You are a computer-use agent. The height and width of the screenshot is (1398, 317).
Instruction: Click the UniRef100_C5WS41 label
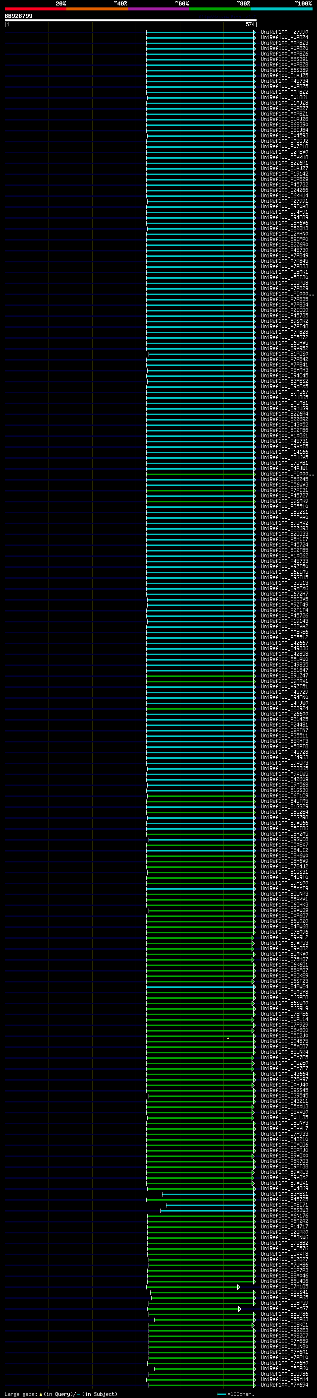click(x=284, y=1292)
